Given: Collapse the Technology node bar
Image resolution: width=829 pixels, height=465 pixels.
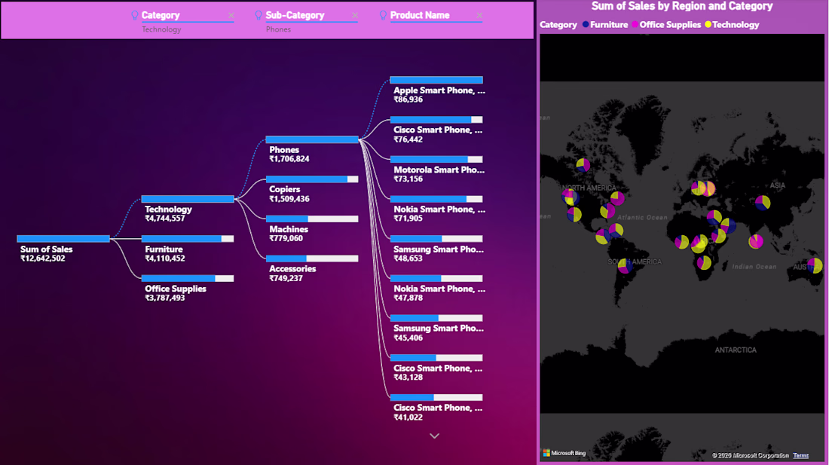Looking at the screenshot, I should click(188, 199).
